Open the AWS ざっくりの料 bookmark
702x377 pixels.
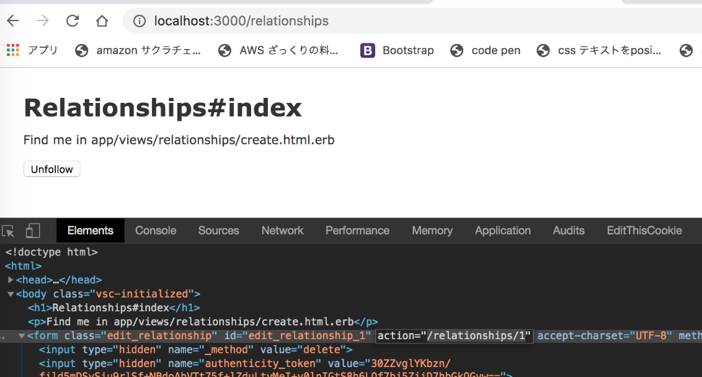tap(278, 50)
